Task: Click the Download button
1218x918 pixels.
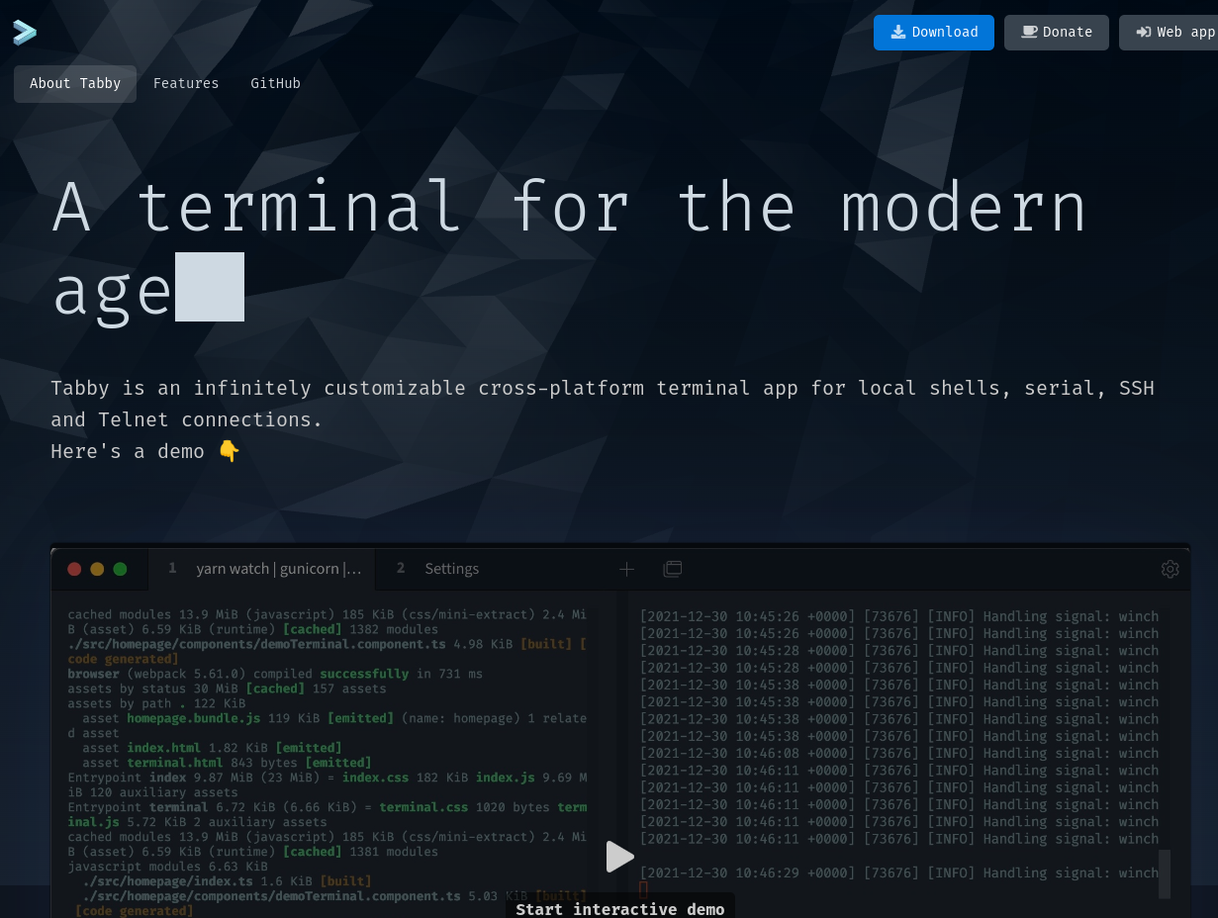Action: pos(934,32)
